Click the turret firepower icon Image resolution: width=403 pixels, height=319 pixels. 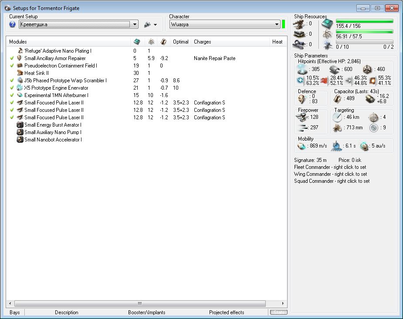pos(302,117)
